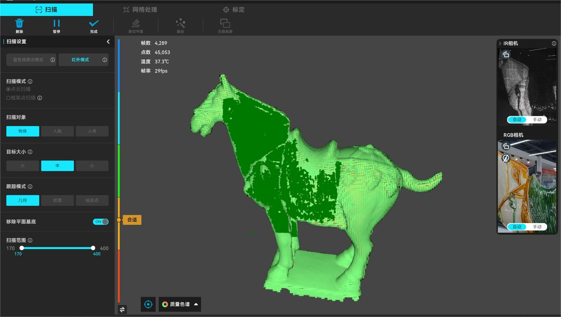Select the 点云扫描 radio button
This screenshot has width=561, height=317.
8,89
